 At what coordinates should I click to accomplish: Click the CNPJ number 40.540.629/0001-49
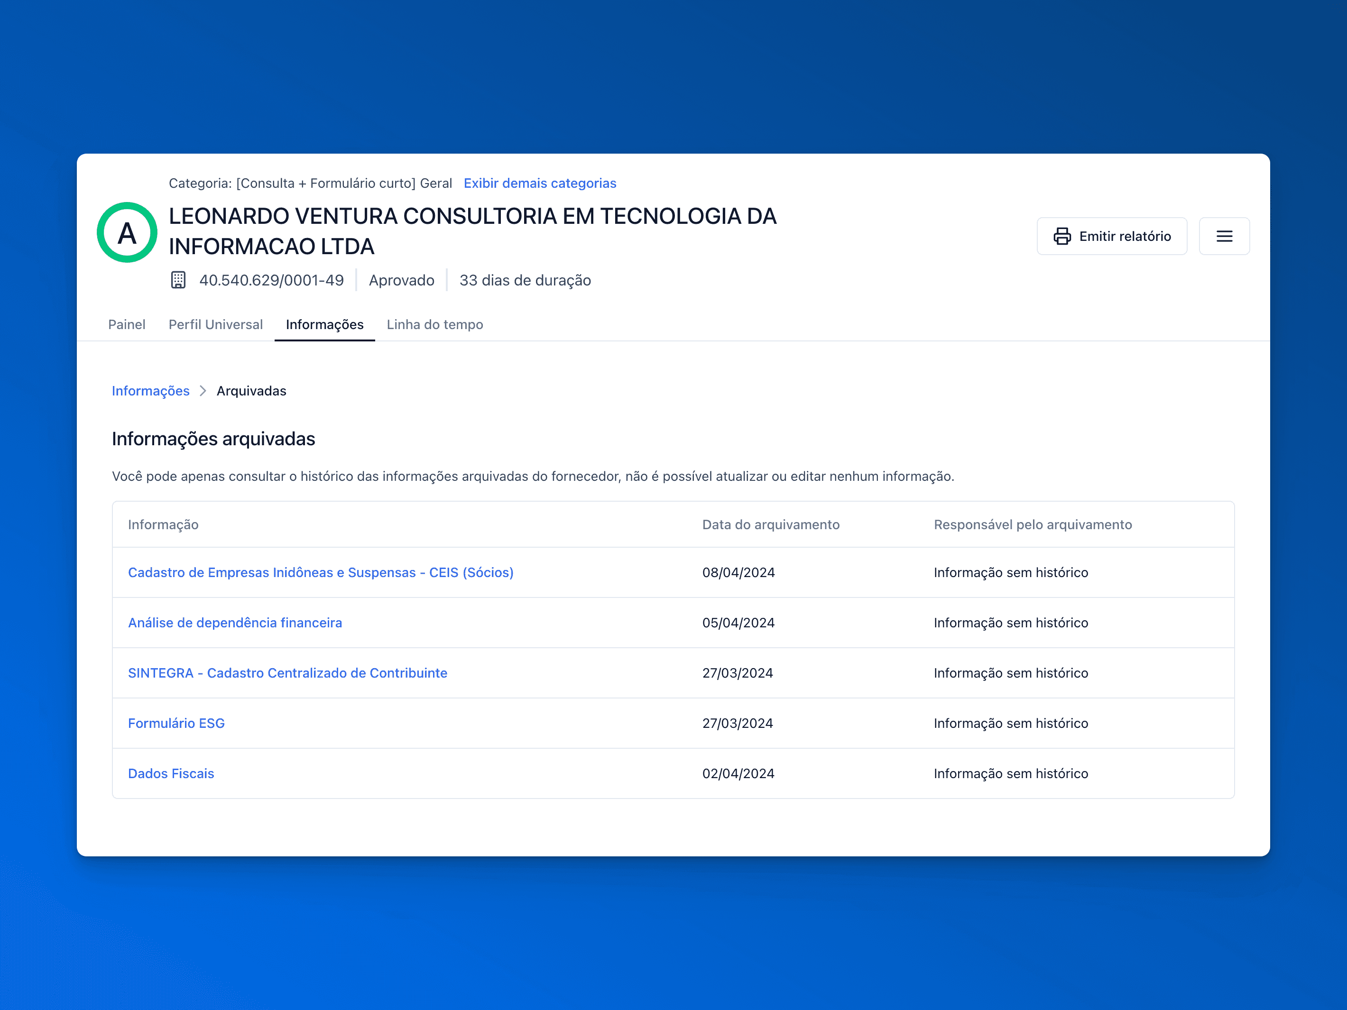pyautogui.click(x=272, y=280)
